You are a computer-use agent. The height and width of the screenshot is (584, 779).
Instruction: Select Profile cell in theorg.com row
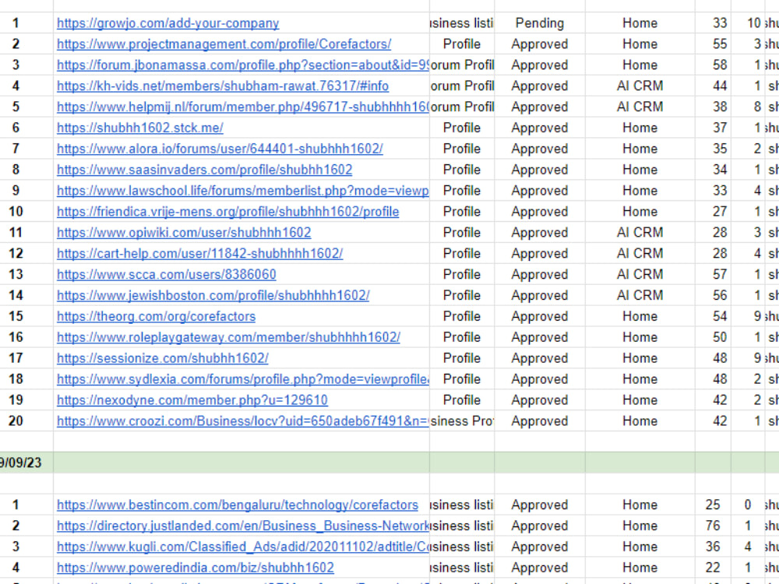click(462, 316)
